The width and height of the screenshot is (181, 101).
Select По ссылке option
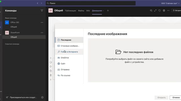[69, 75]
